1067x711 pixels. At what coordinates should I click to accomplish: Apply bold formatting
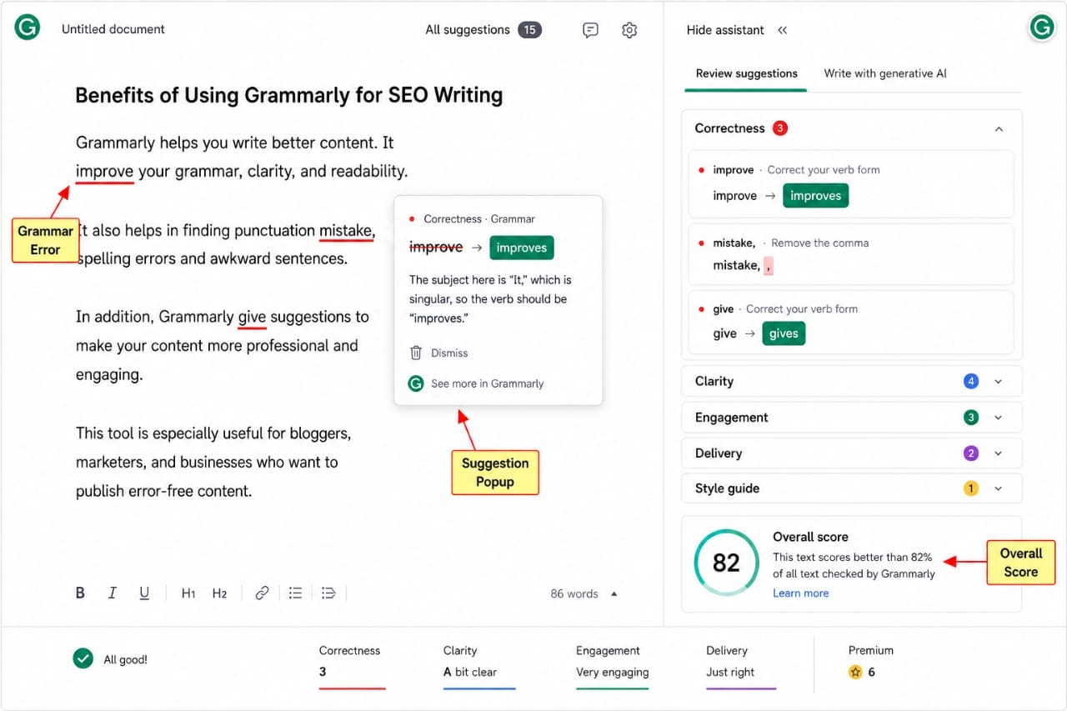coord(80,593)
